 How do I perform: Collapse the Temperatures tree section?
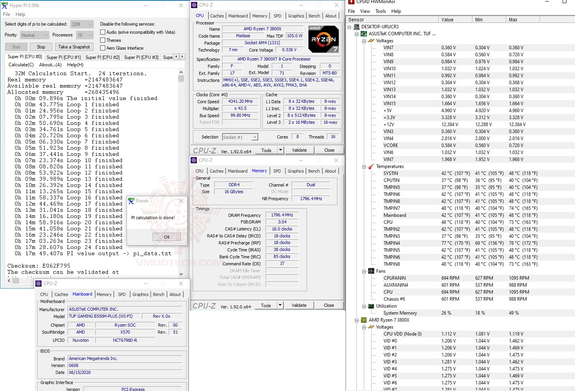tap(364, 167)
